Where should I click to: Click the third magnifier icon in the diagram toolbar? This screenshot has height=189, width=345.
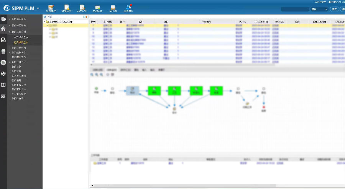point(102,75)
